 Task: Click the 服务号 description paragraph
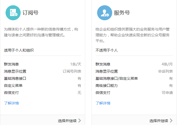[133, 35]
